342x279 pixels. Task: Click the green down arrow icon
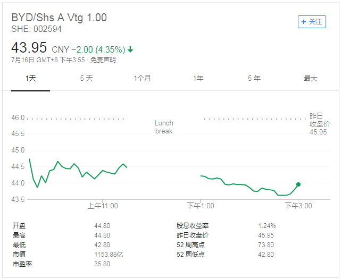click(130, 49)
